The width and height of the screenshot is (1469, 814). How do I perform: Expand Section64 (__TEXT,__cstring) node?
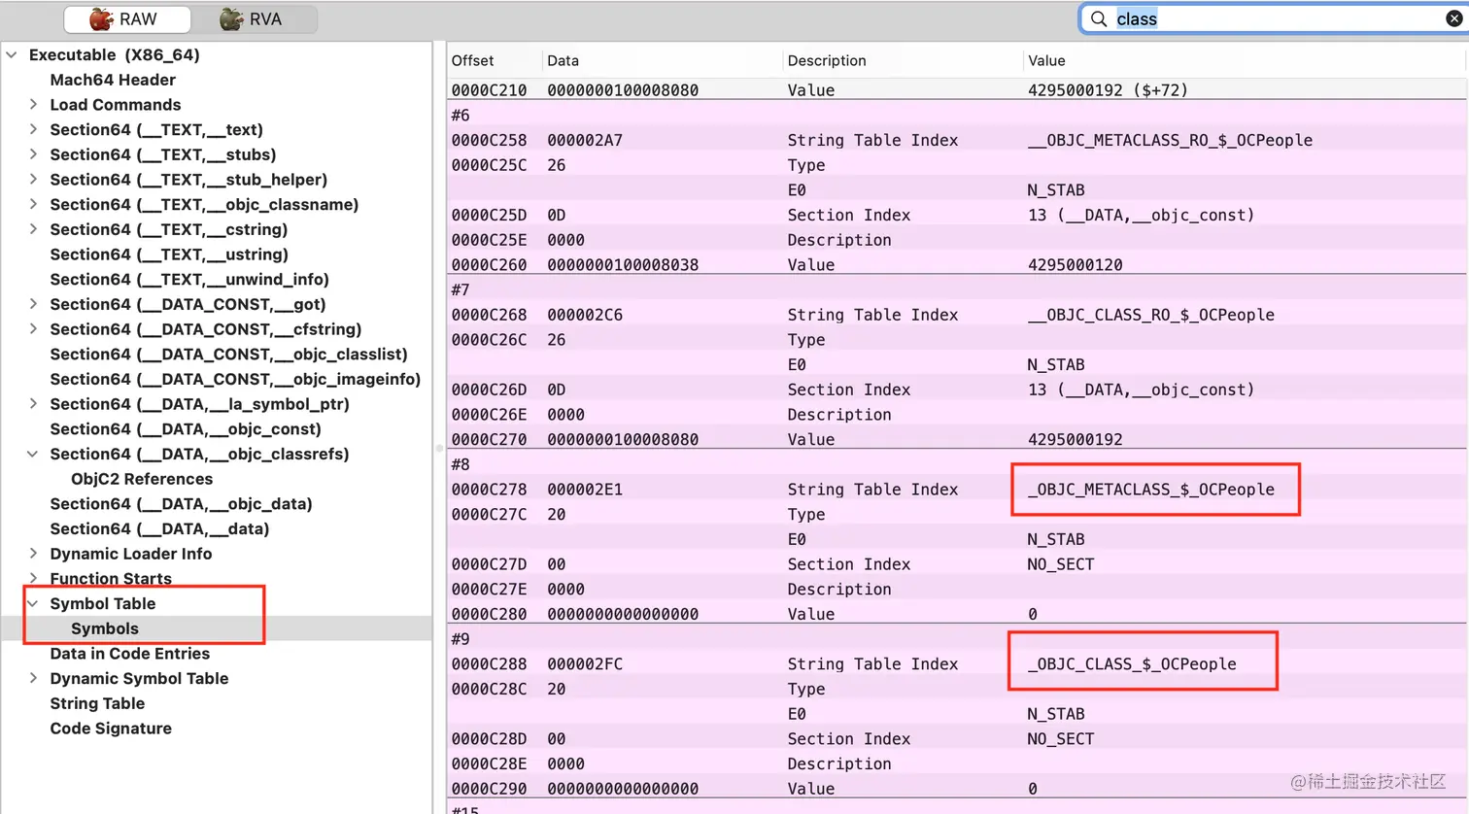(33, 229)
